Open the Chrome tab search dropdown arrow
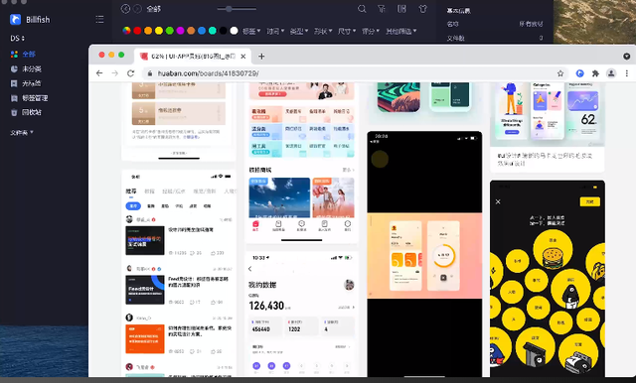Image resolution: width=636 pixels, height=383 pixels. pyautogui.click(x=627, y=57)
